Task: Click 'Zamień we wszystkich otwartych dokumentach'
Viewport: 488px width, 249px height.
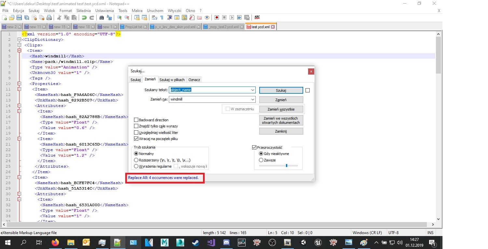Action: pyautogui.click(x=281, y=120)
